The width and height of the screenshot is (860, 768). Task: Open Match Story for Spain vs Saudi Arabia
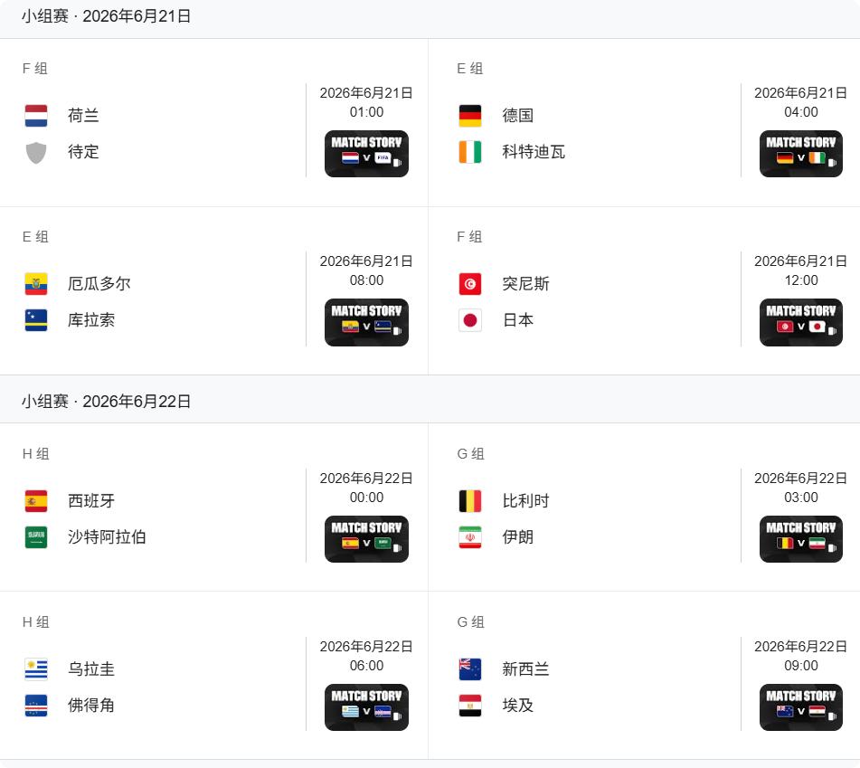(x=366, y=539)
